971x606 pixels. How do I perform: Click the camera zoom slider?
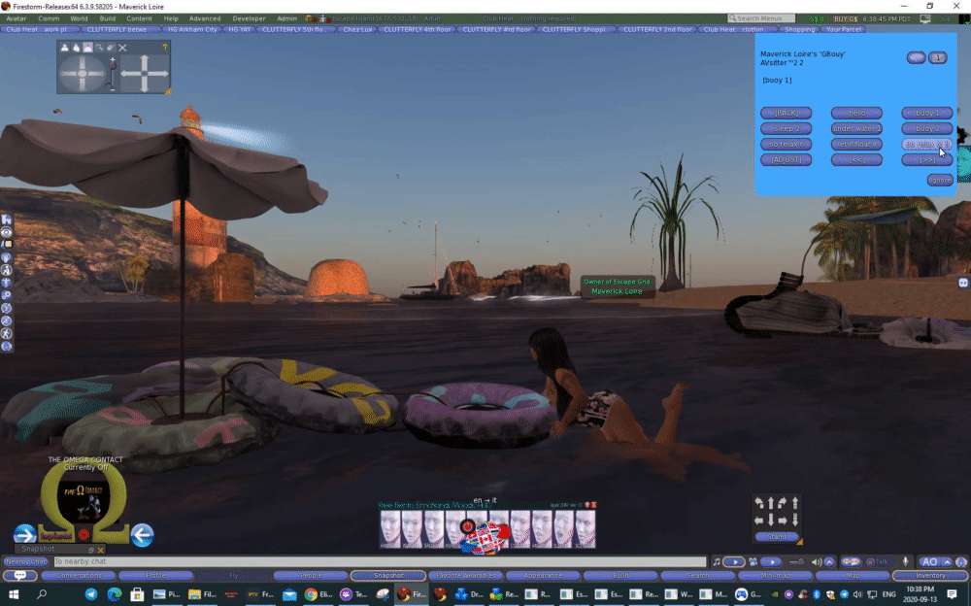pyautogui.click(x=113, y=73)
